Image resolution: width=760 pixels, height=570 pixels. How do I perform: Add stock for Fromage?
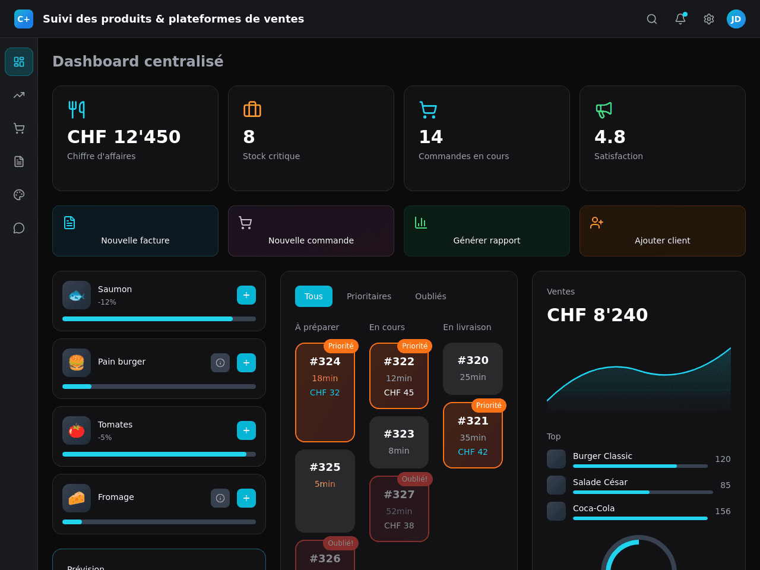point(246,498)
